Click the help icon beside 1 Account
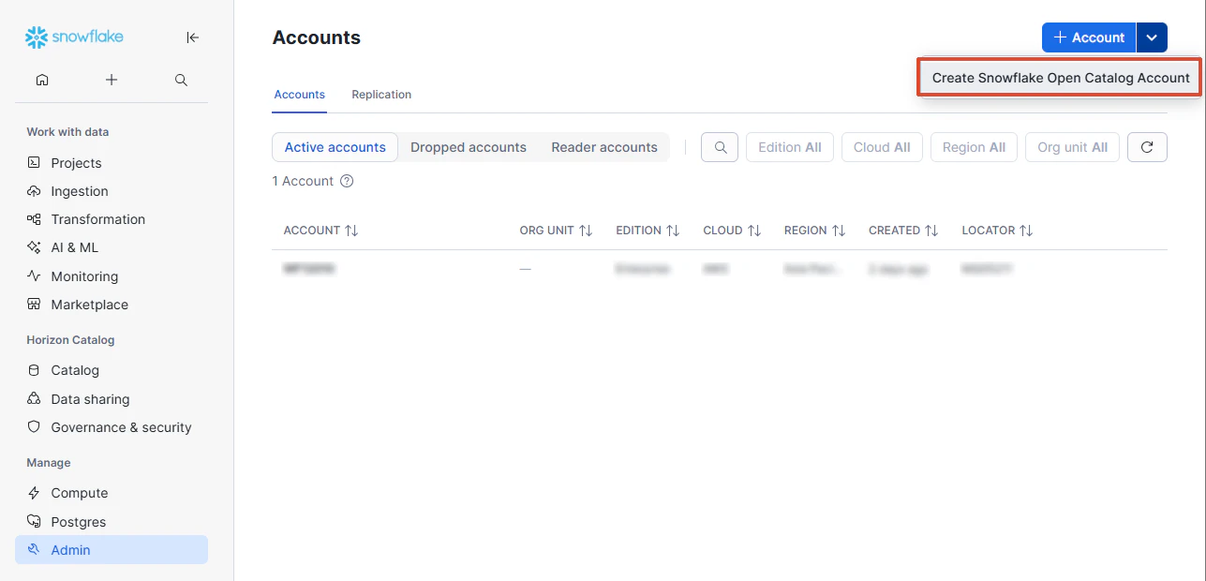The image size is (1206, 581). (x=347, y=181)
